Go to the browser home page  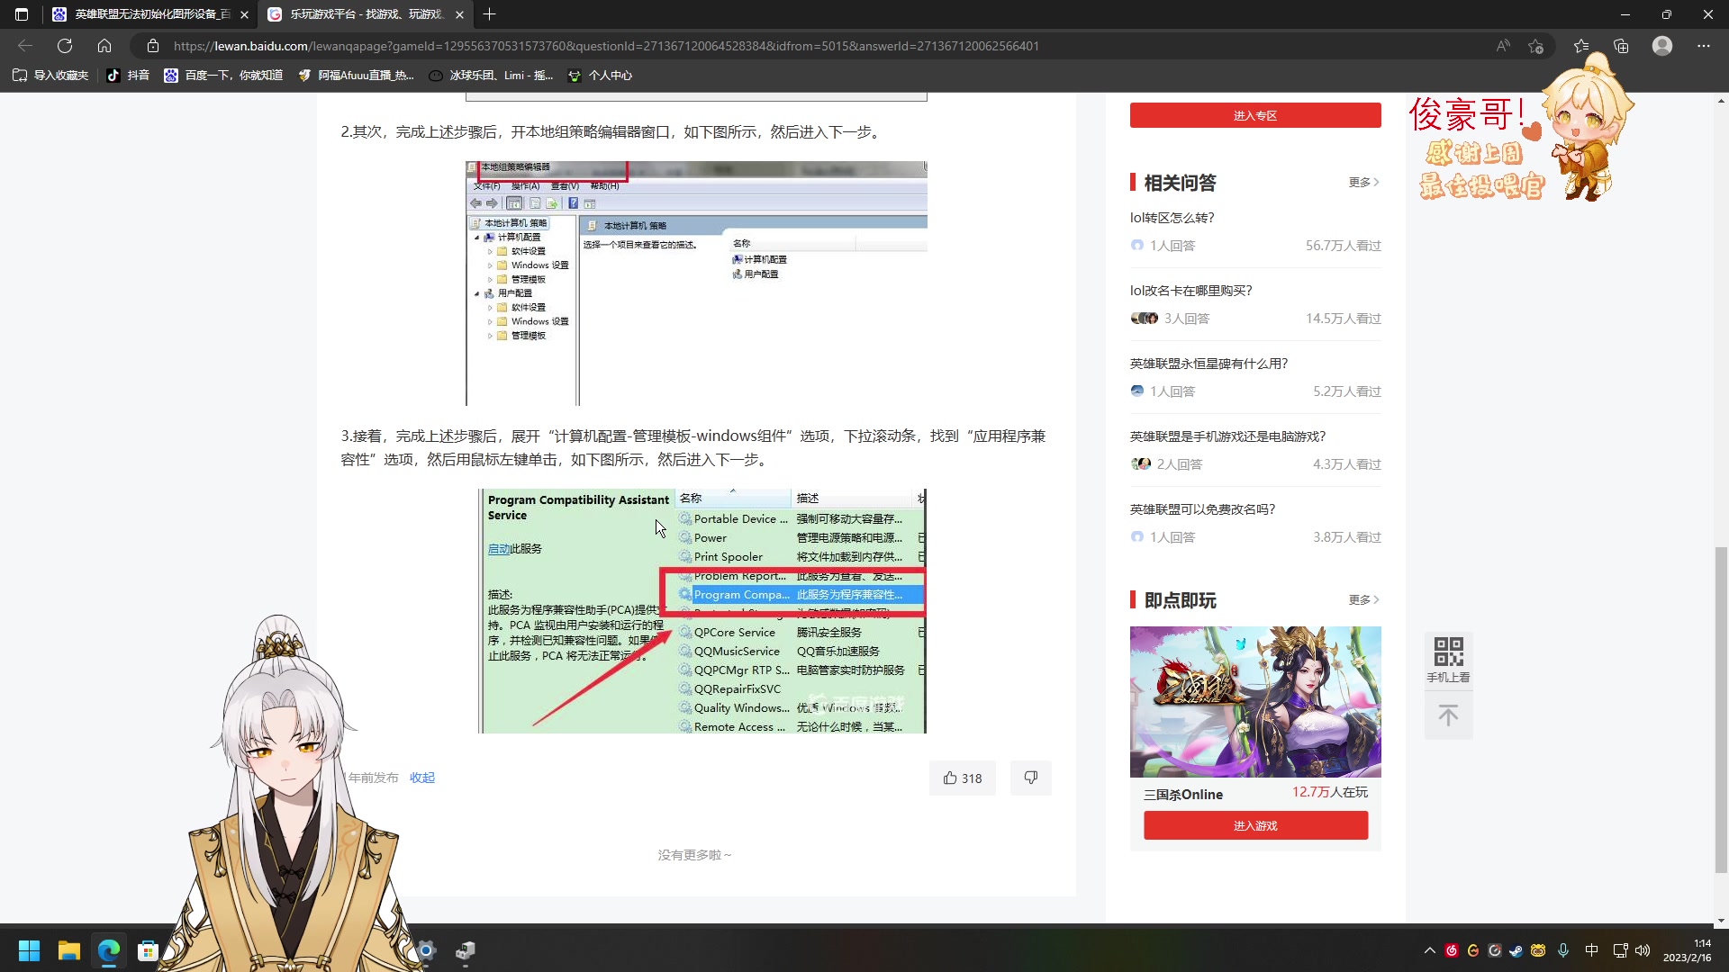[x=104, y=46]
